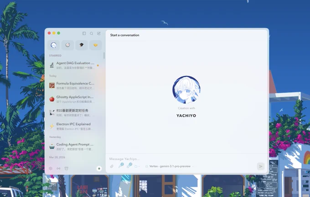Click the Today section header
Screen dimensions: 310x197
pos(53,76)
